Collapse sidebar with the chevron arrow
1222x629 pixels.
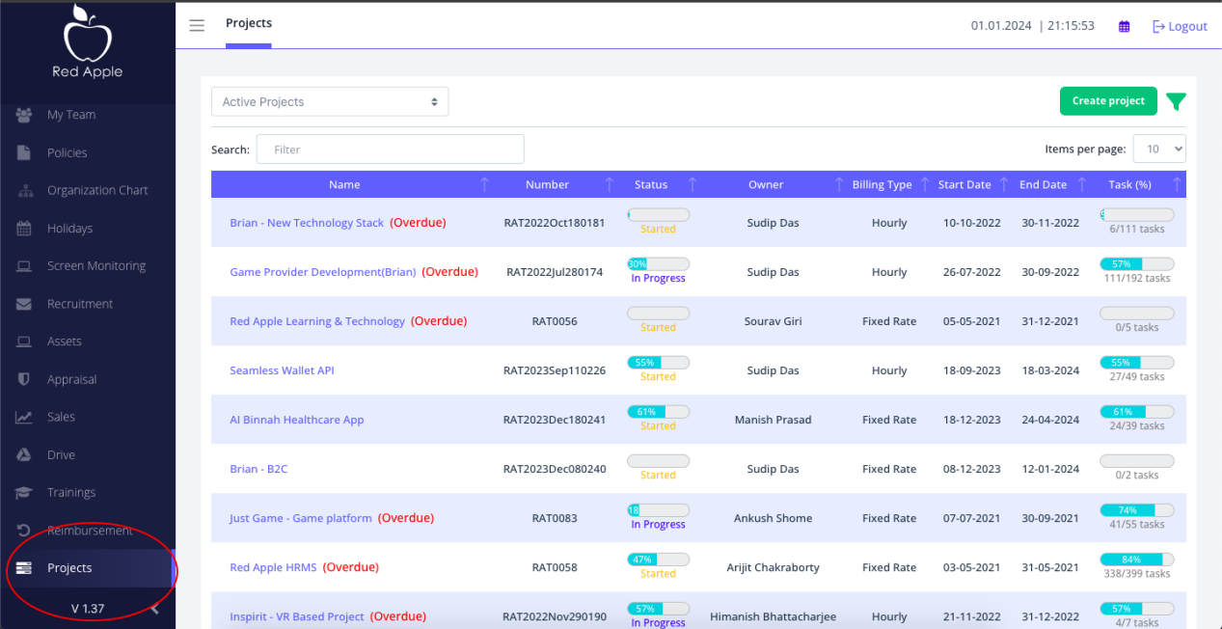tap(154, 609)
